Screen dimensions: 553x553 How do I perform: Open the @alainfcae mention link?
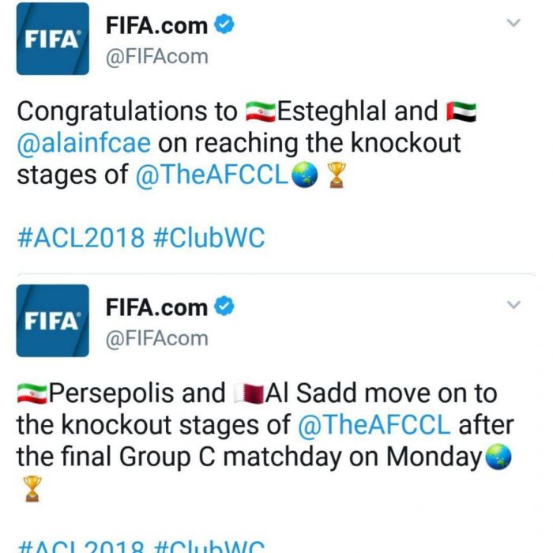click(84, 145)
